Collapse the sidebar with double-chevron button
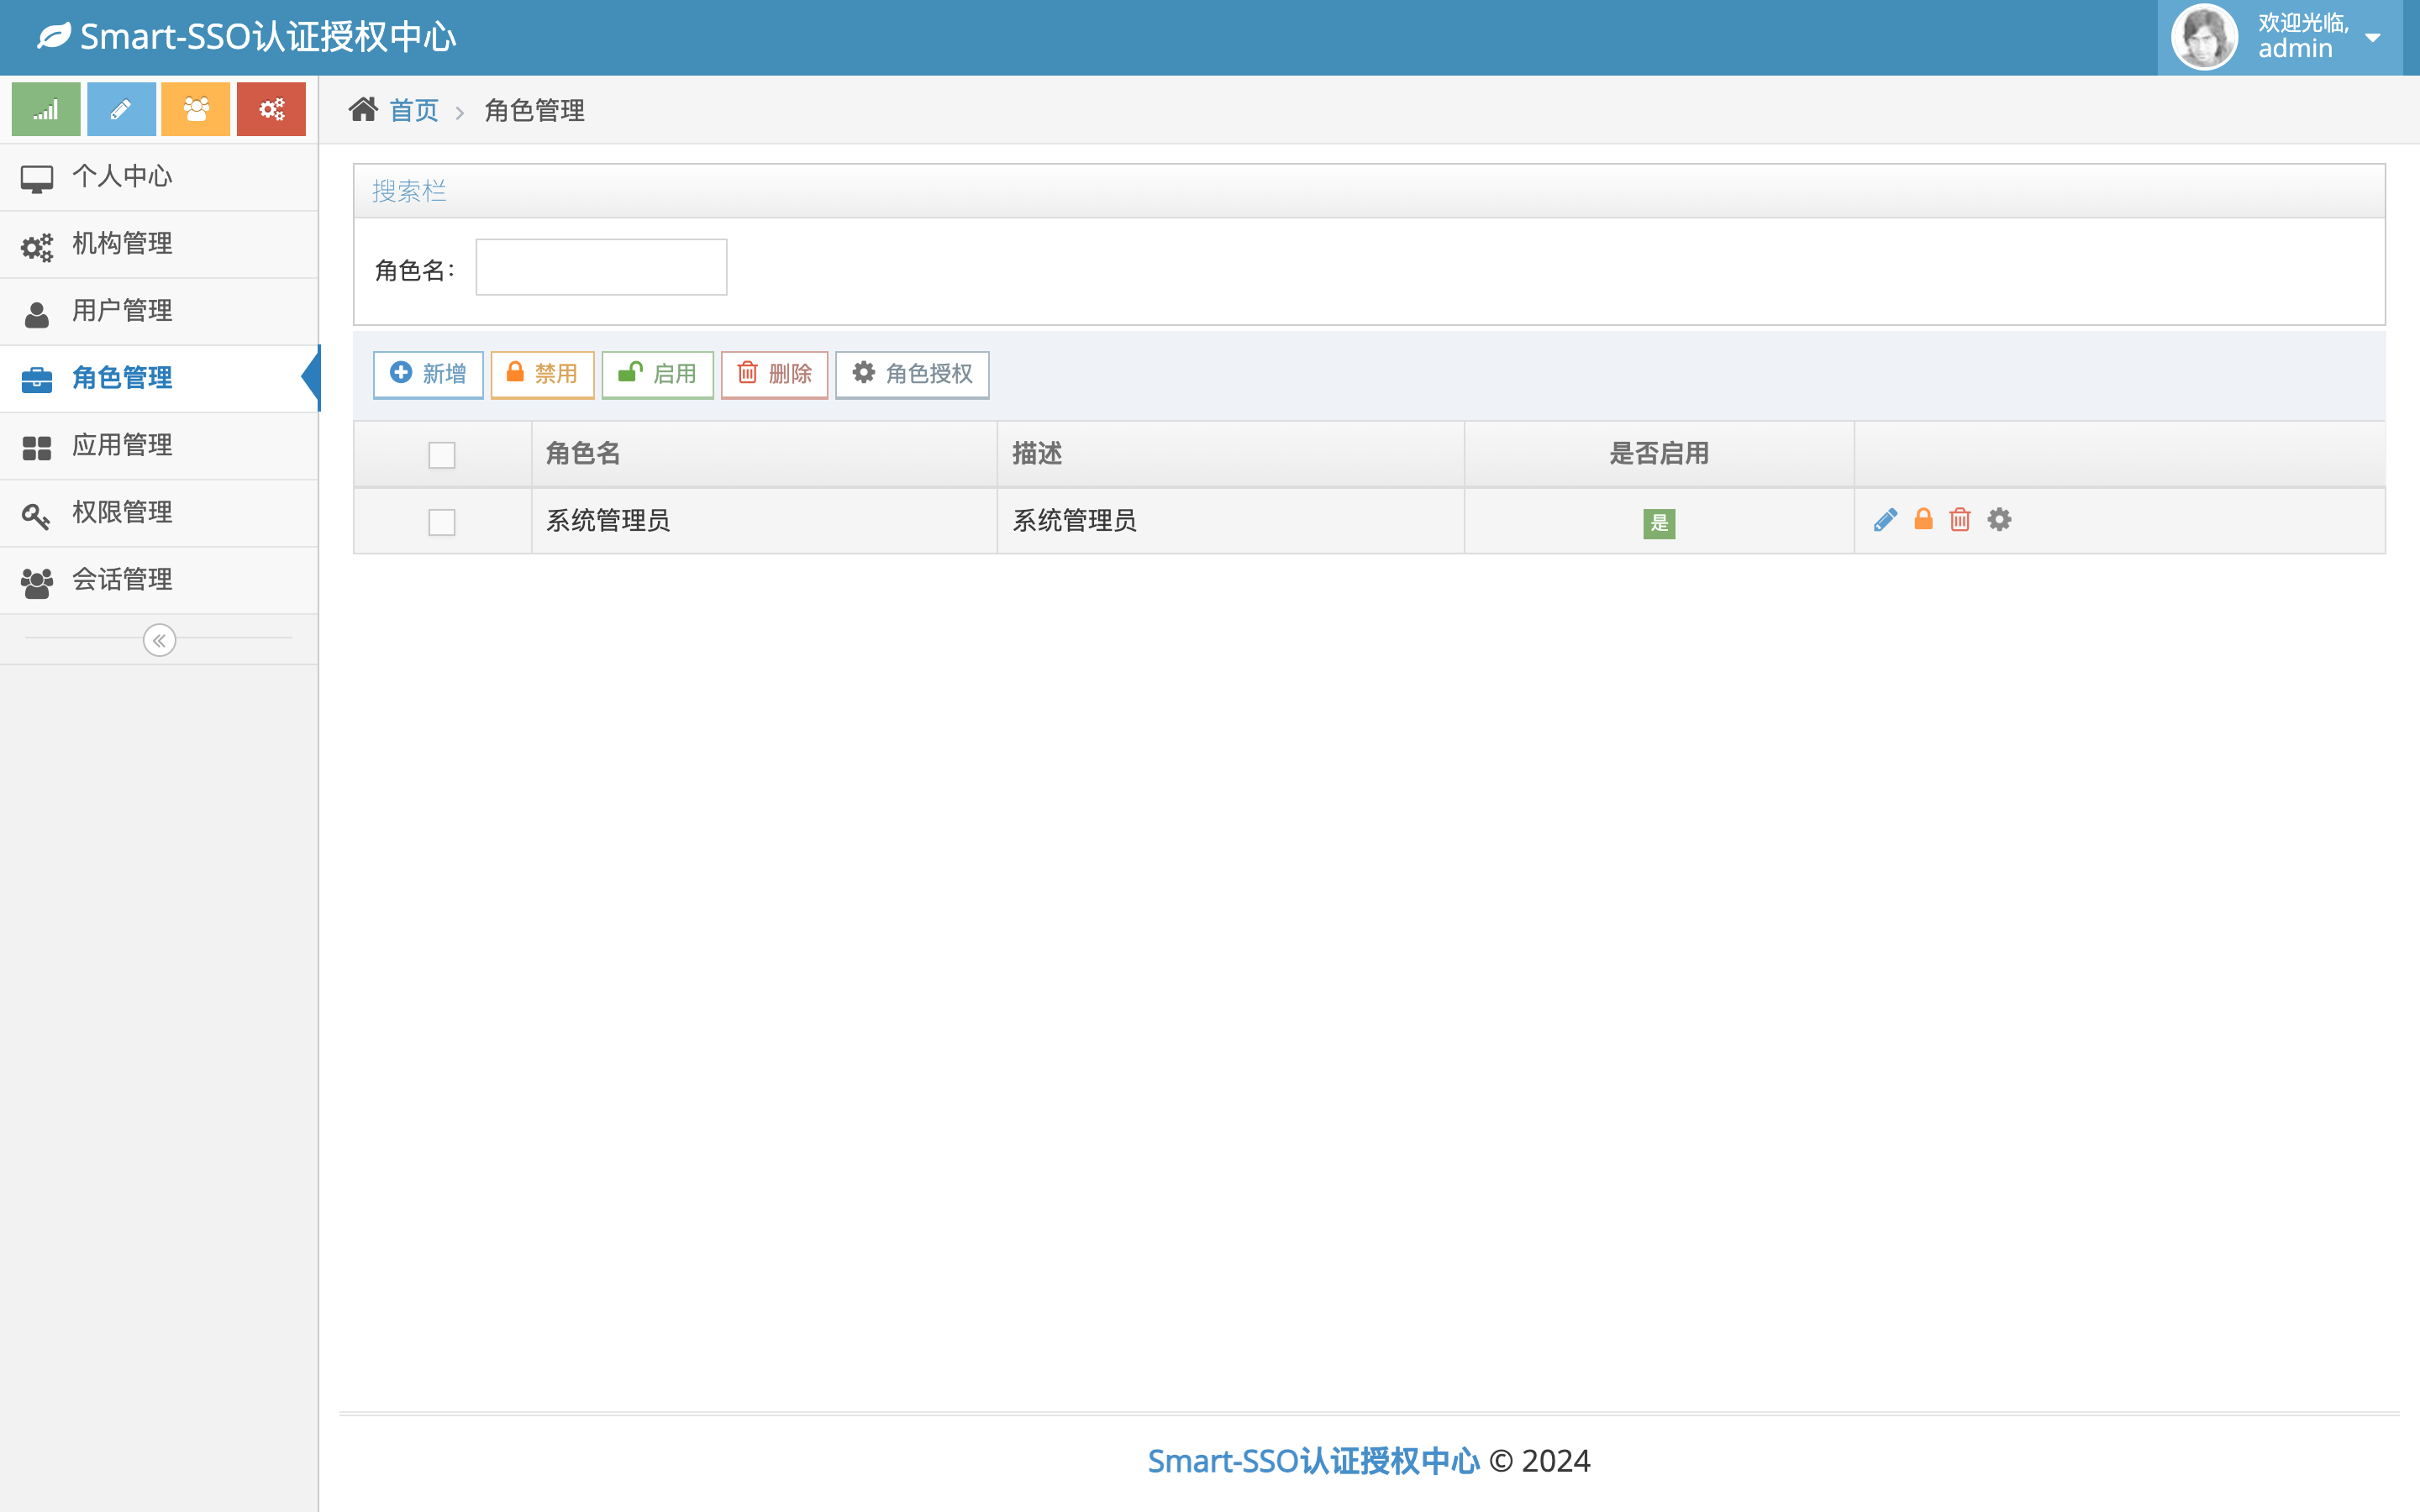 159,640
